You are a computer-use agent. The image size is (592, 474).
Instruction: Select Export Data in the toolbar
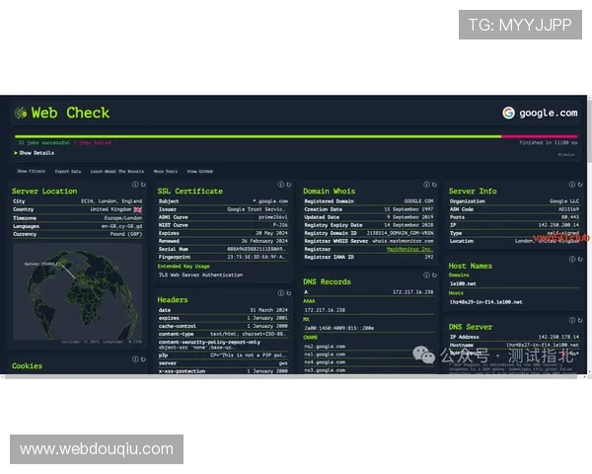[68, 171]
